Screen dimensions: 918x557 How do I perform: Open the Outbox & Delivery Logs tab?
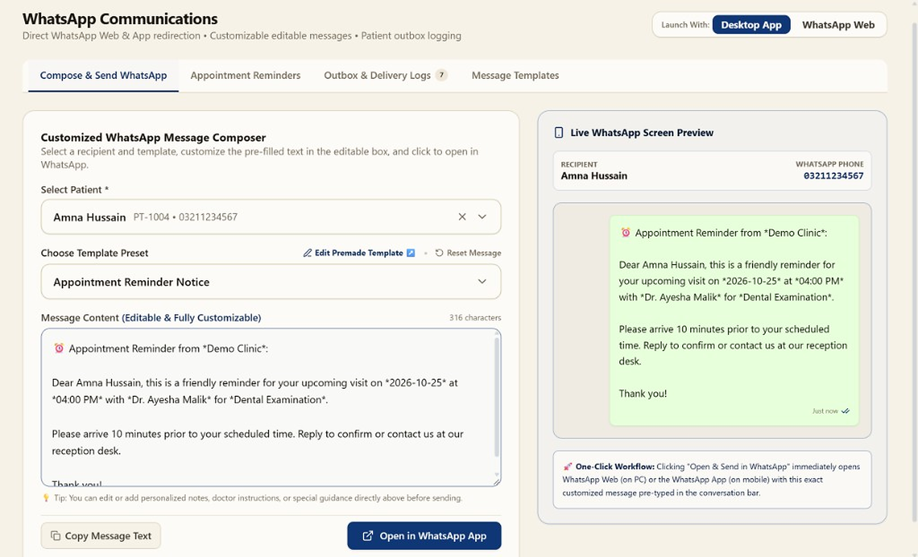(385, 75)
